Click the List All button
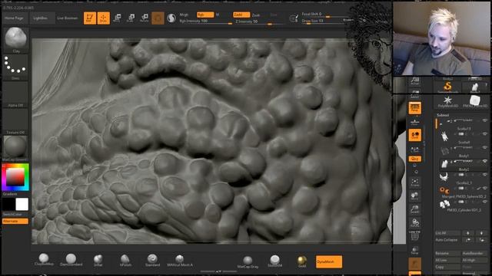The width and height of the screenshot is (492, 276). tap(447, 233)
